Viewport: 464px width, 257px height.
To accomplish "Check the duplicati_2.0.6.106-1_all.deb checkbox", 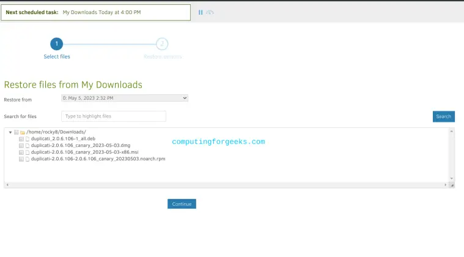I will [x=21, y=139].
